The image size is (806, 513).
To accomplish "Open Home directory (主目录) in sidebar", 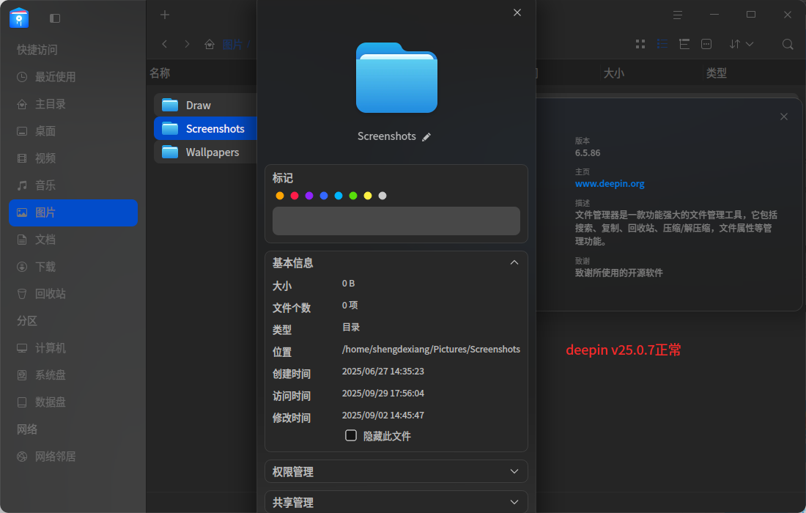I will [x=73, y=104].
